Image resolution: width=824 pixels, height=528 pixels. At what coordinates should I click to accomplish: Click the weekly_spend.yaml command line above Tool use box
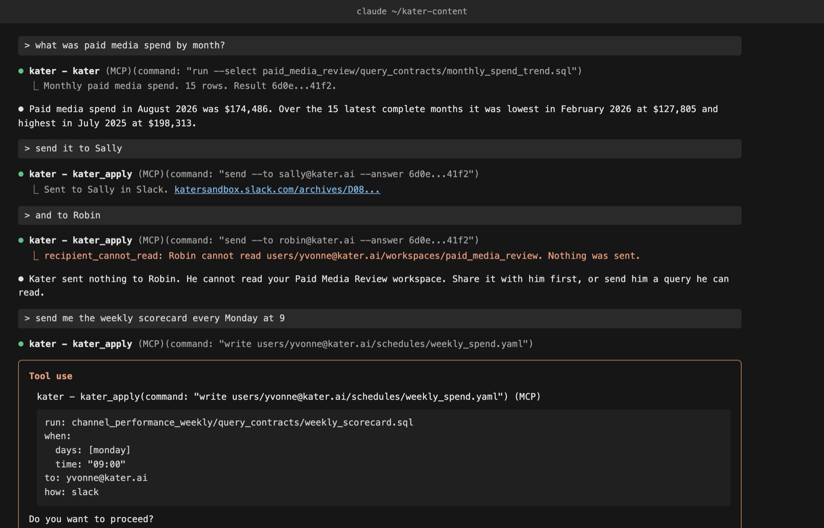point(281,344)
